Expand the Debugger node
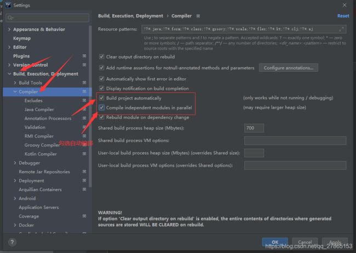This screenshot has height=253, width=356. tap(15, 163)
